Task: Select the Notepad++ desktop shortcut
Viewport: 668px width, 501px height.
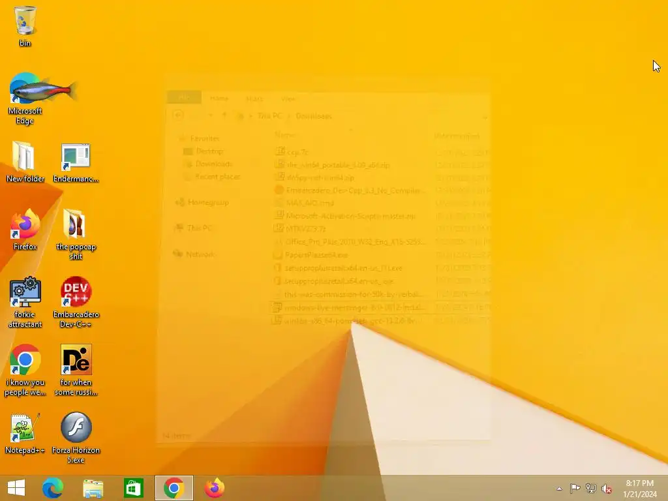Action: [x=25, y=433]
